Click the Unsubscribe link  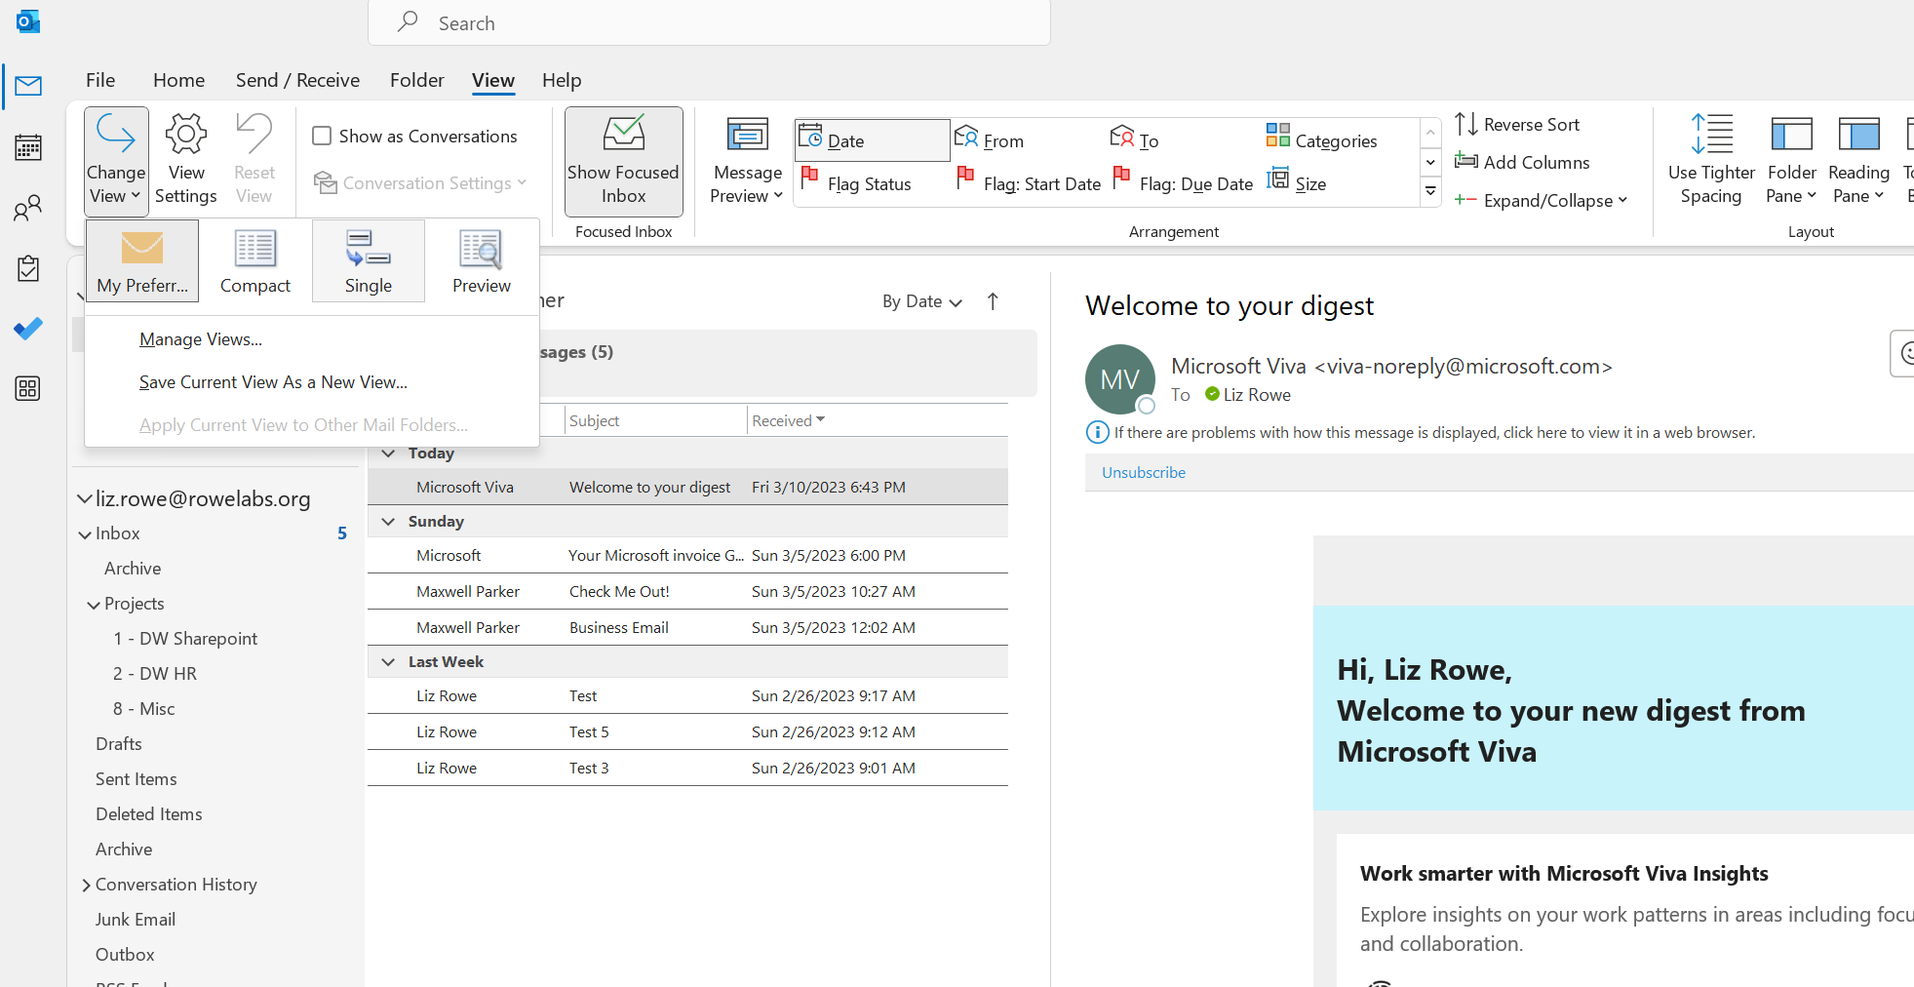(x=1144, y=472)
